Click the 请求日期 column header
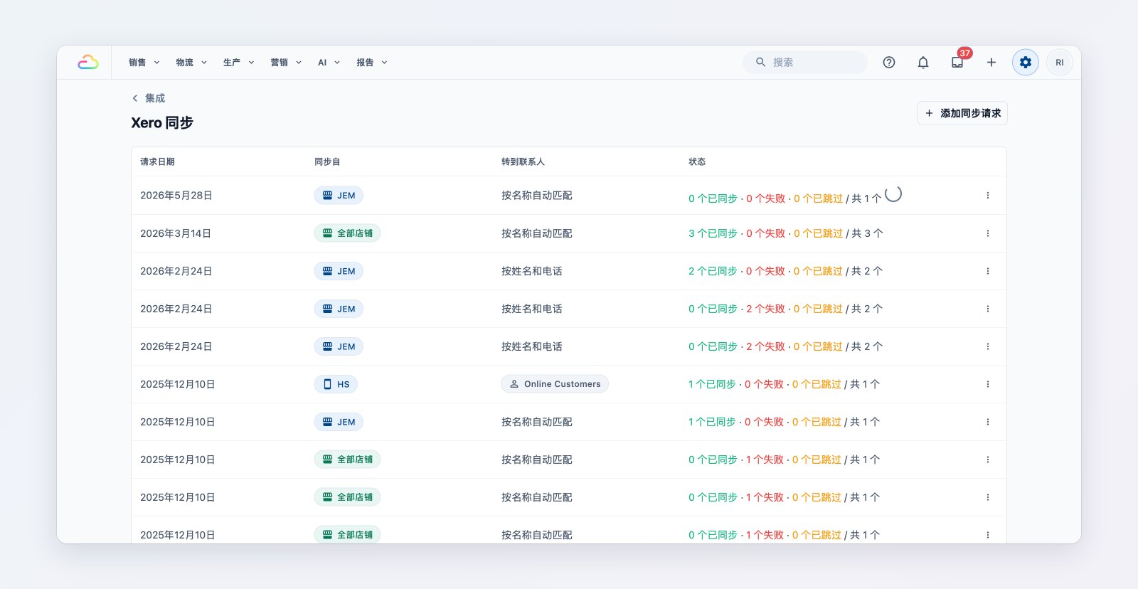The width and height of the screenshot is (1138, 589). click(x=157, y=162)
